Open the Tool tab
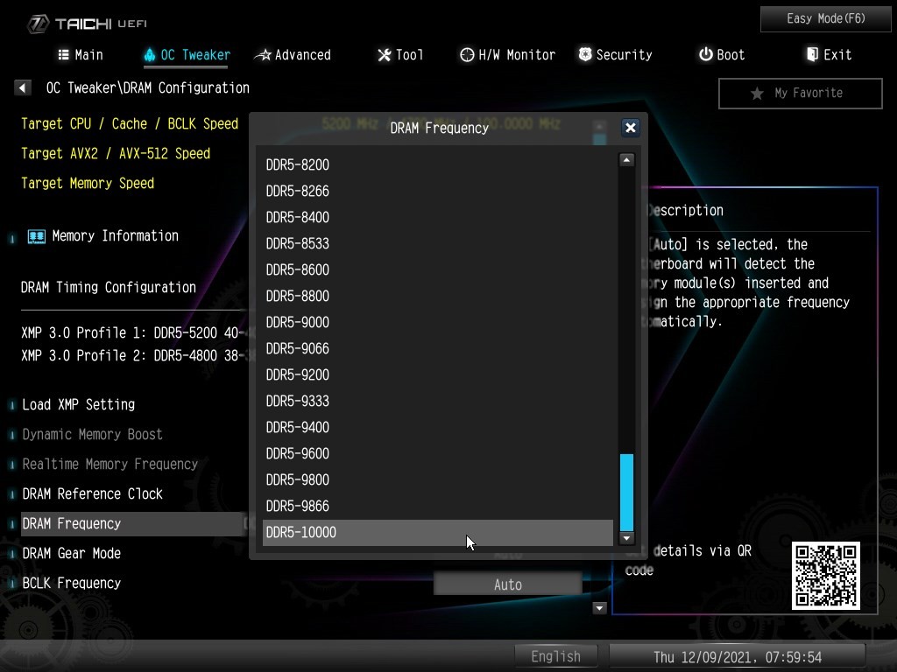This screenshot has height=672, width=897. 400,55
